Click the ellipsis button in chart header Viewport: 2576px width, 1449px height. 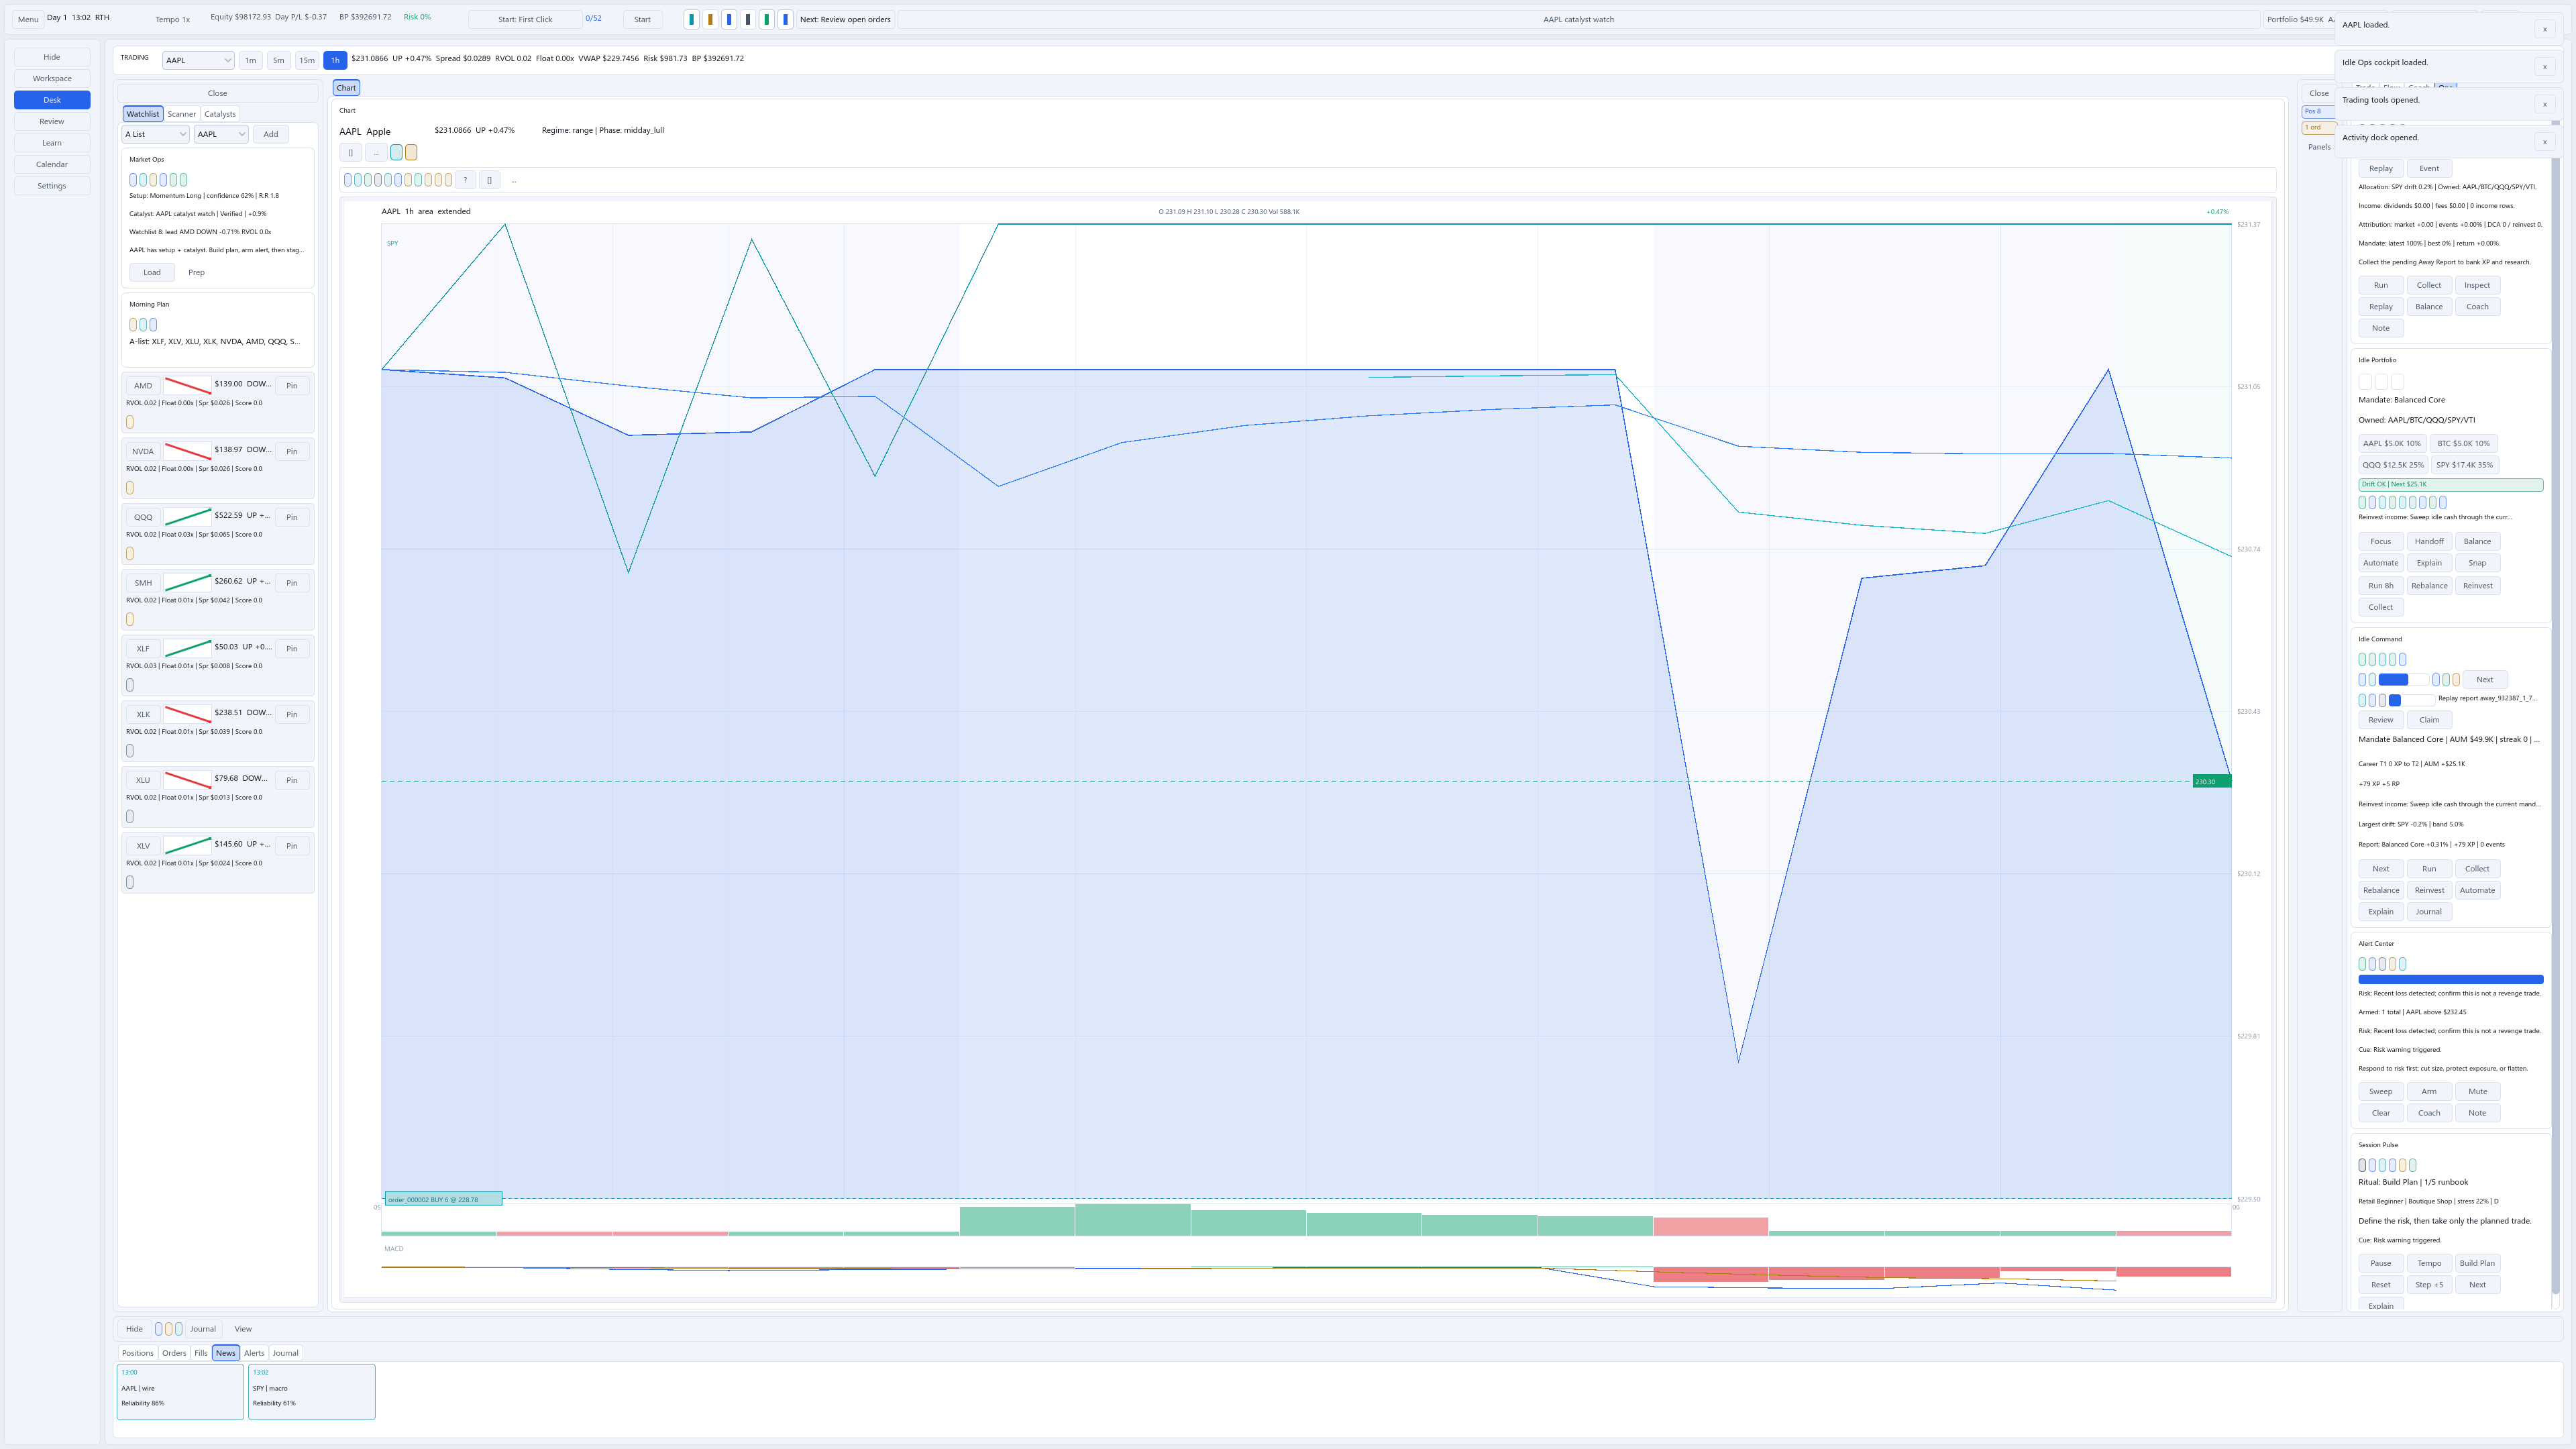[x=376, y=152]
